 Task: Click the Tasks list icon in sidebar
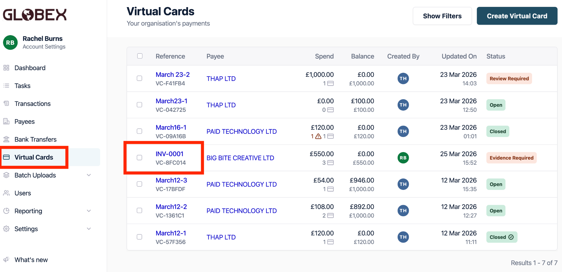pyautogui.click(x=6, y=86)
